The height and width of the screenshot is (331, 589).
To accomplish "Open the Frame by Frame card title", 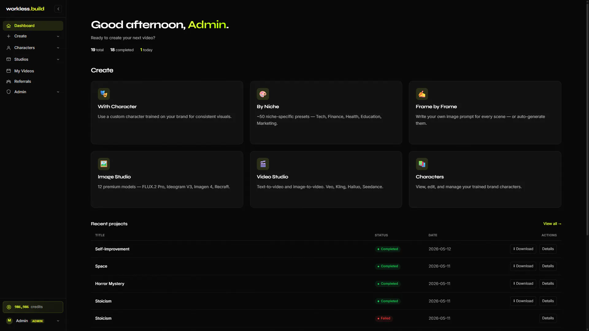I will pos(436,107).
